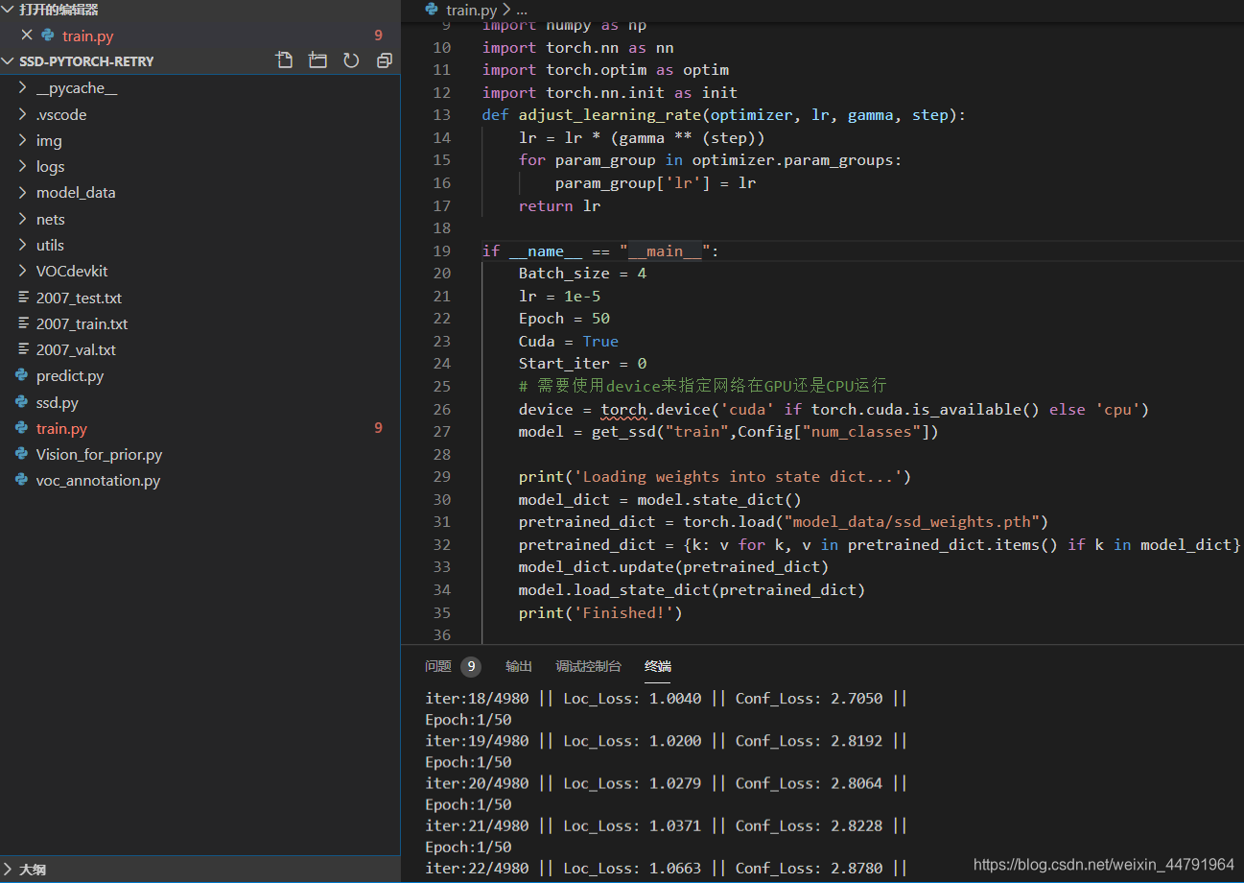The width and height of the screenshot is (1244, 883).
Task: Click the Python icon in the train.py breadcrumb
Action: pyautogui.click(x=434, y=10)
